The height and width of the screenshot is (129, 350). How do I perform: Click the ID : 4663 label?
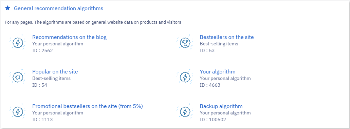click(x=210, y=85)
